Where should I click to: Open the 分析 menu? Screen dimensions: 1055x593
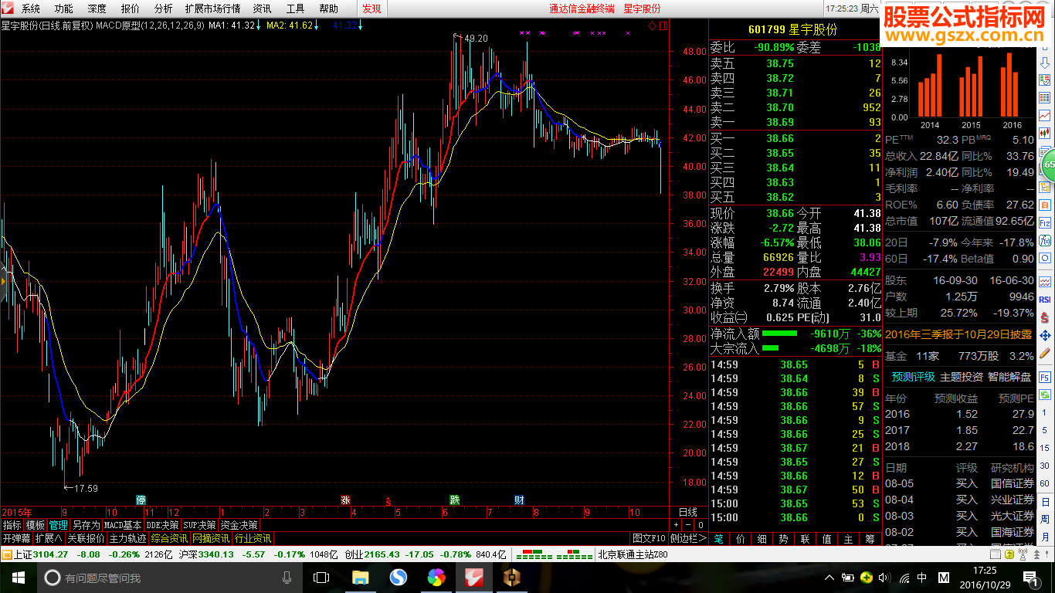[164, 8]
